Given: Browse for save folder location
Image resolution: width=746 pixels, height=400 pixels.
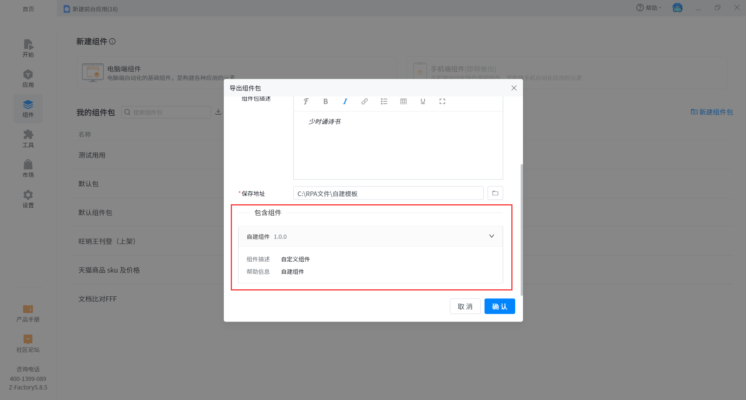Looking at the screenshot, I should [x=495, y=193].
